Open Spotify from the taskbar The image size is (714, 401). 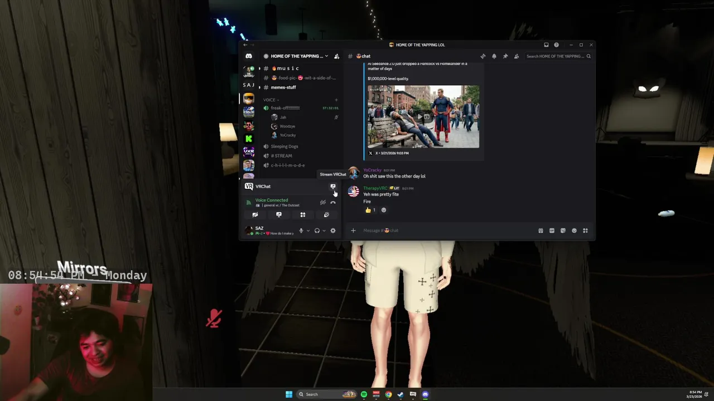pyautogui.click(x=364, y=394)
